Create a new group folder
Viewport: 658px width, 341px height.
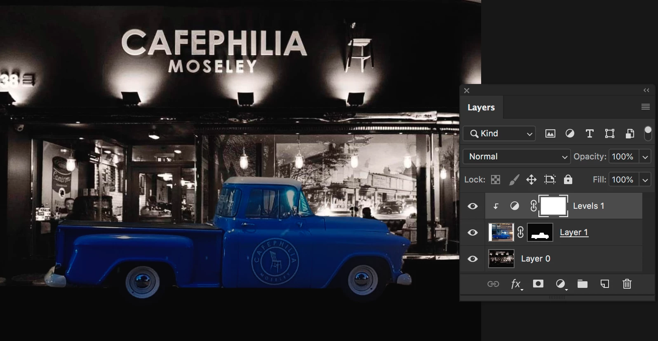coord(582,284)
